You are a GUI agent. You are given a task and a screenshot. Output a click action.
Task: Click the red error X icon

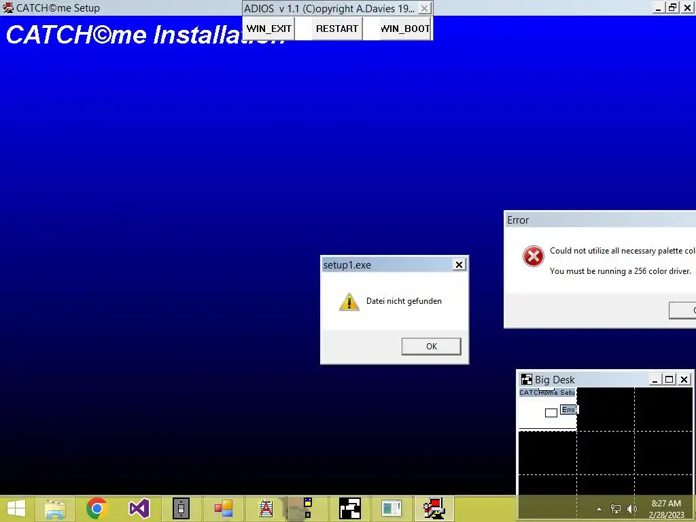click(x=533, y=256)
